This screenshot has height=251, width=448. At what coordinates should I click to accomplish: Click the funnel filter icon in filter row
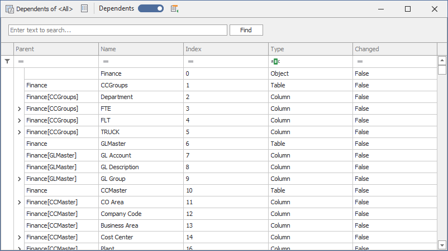point(7,62)
